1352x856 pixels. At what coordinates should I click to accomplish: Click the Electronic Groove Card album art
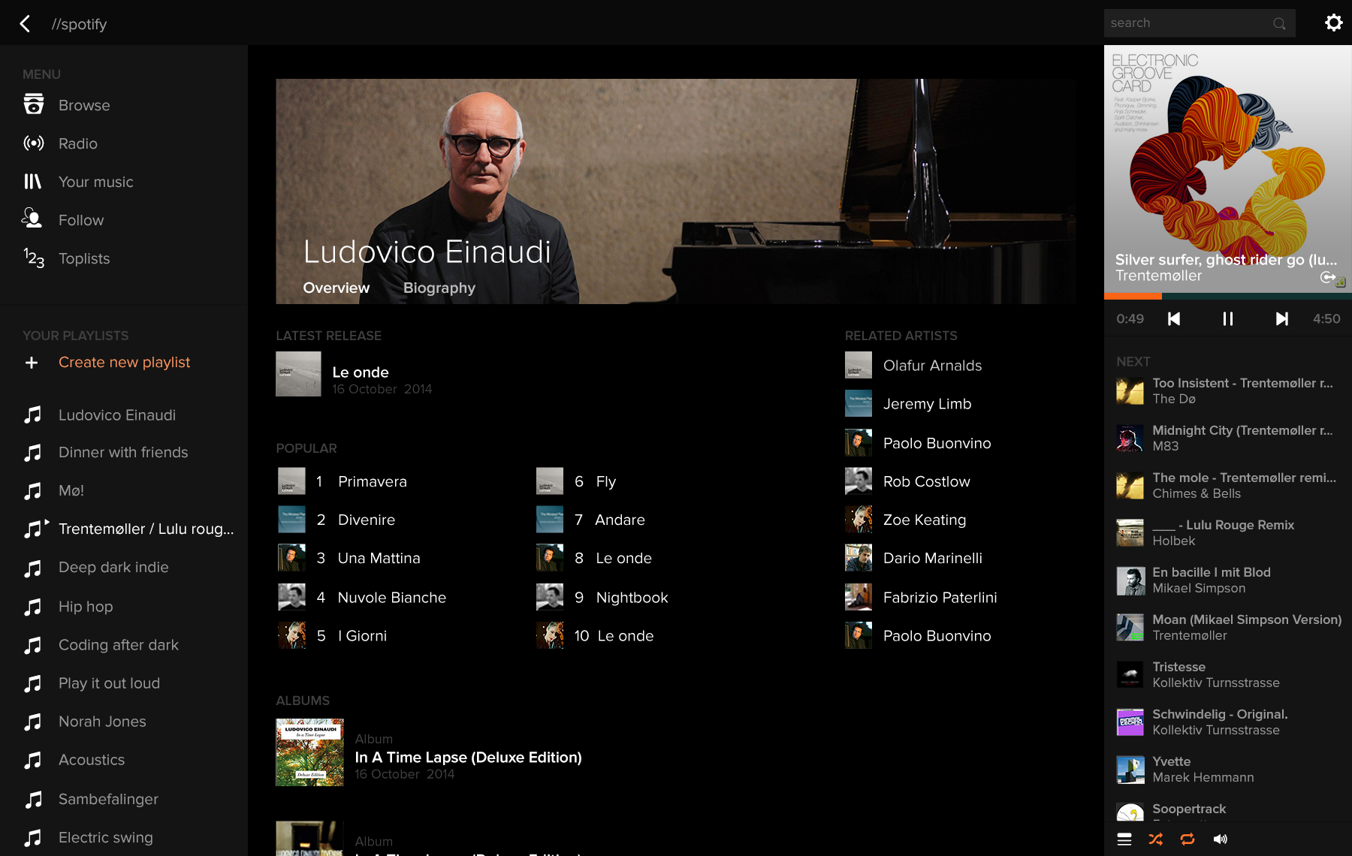tap(1228, 169)
